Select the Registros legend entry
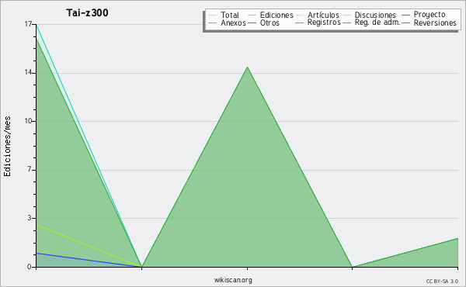This screenshot has width=466, height=287. click(318, 22)
